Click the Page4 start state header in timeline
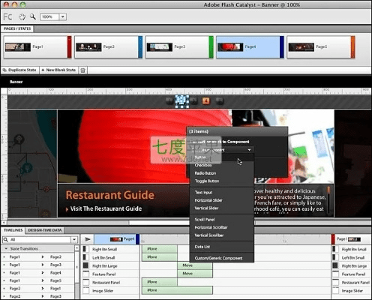Viewport: 372px width, 300px height. pos(117,239)
